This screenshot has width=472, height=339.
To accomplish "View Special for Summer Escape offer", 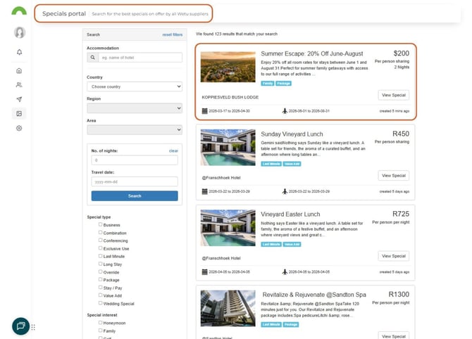I will click(393, 95).
